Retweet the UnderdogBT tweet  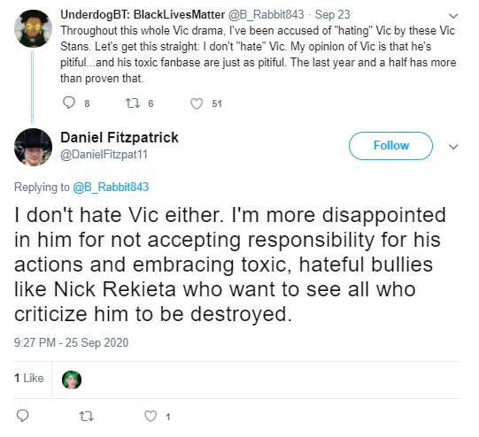click(133, 103)
